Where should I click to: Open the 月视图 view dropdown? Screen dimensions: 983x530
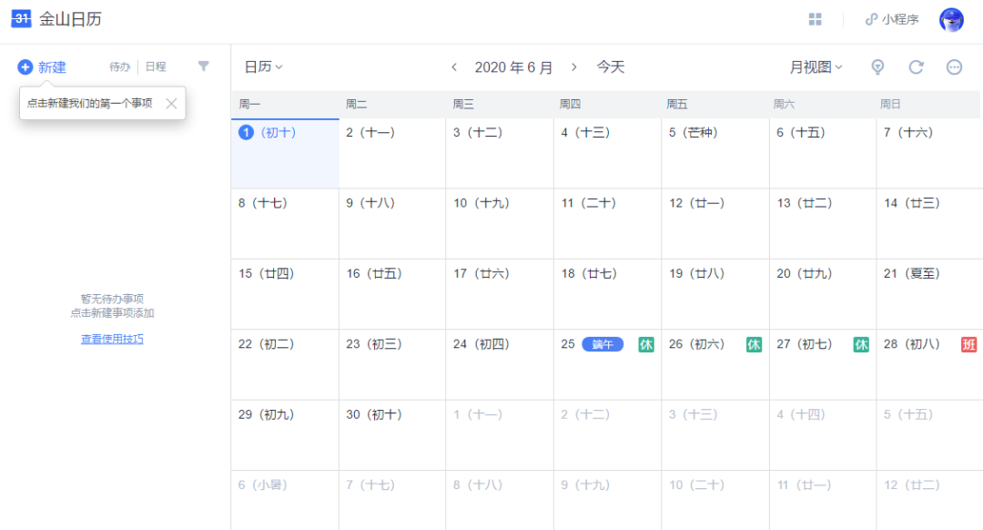click(816, 67)
